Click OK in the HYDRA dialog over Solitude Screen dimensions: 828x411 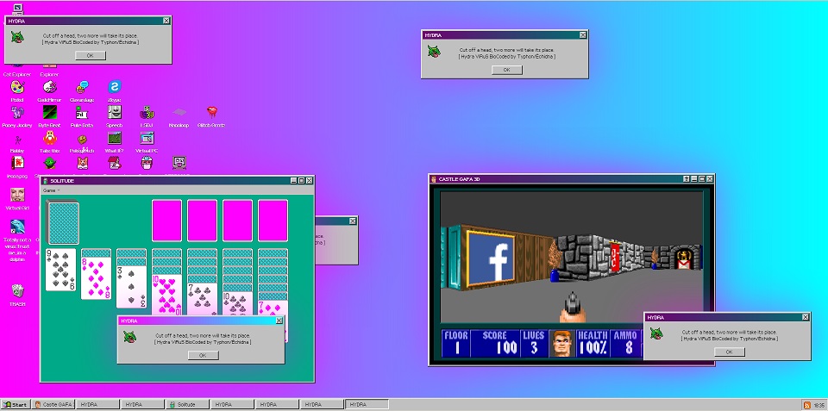(x=203, y=356)
